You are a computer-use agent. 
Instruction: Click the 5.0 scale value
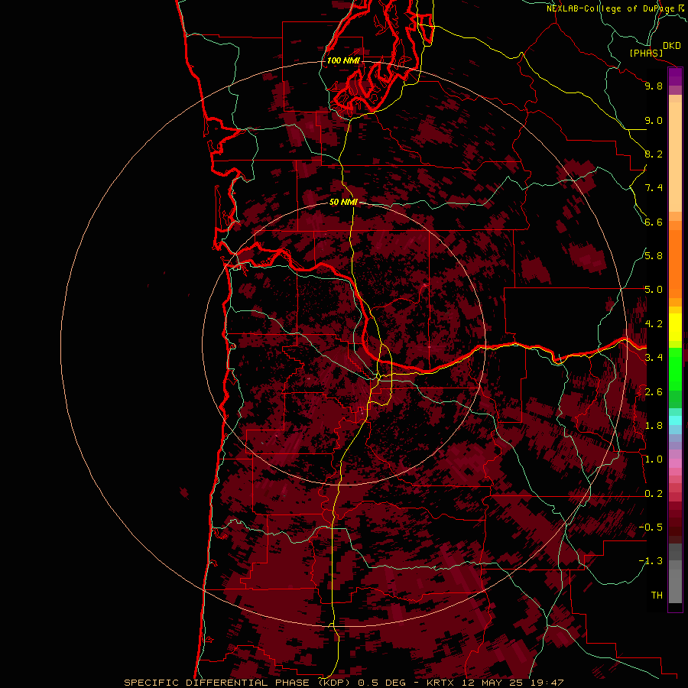pos(654,290)
